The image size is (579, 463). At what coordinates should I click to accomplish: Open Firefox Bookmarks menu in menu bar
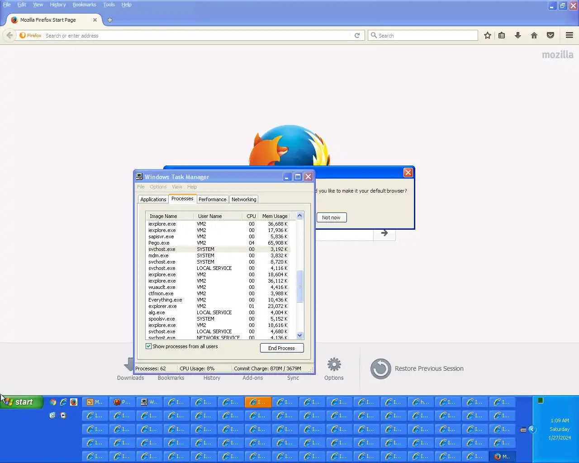(x=84, y=5)
